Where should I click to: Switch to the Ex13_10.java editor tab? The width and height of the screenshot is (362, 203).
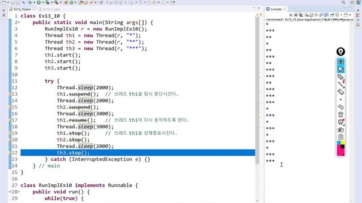(x=22, y=9)
